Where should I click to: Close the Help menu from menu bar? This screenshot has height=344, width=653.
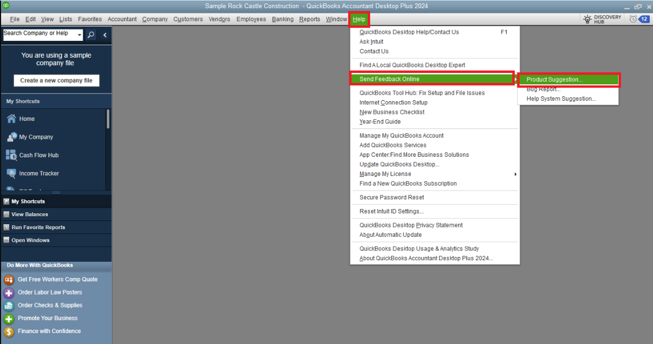click(x=359, y=19)
